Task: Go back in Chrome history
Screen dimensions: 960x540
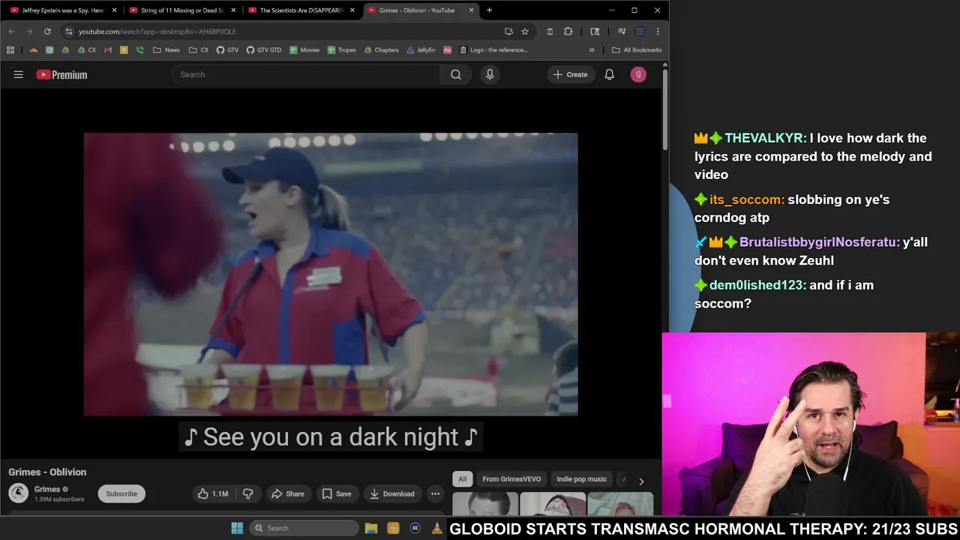Action: click(x=11, y=31)
